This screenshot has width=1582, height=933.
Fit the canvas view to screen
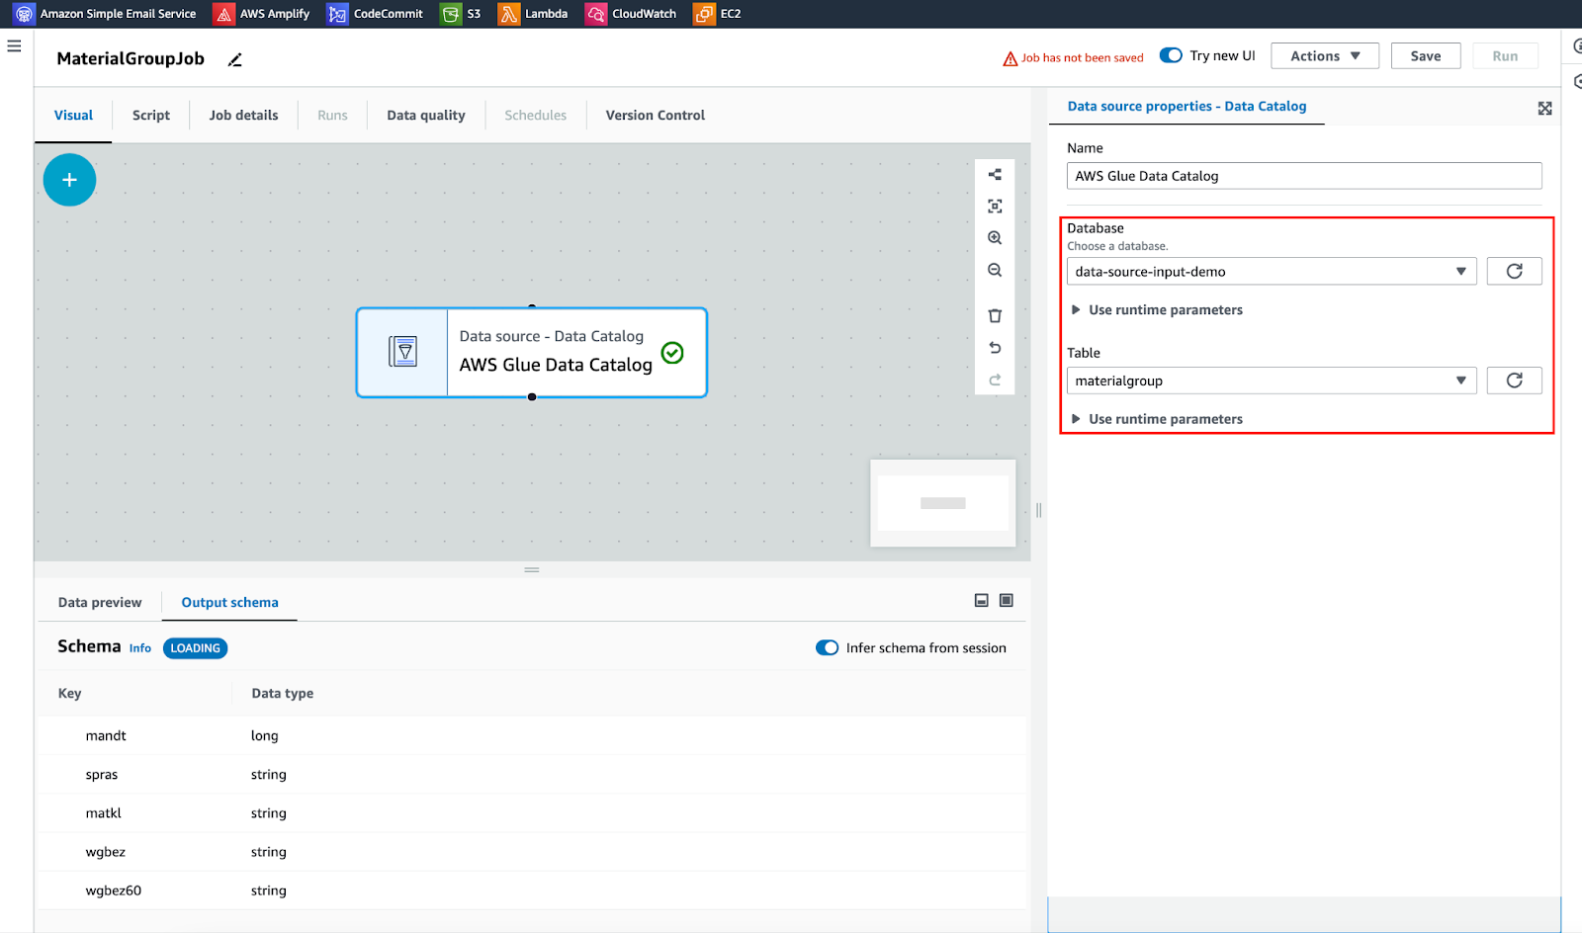[x=995, y=207]
